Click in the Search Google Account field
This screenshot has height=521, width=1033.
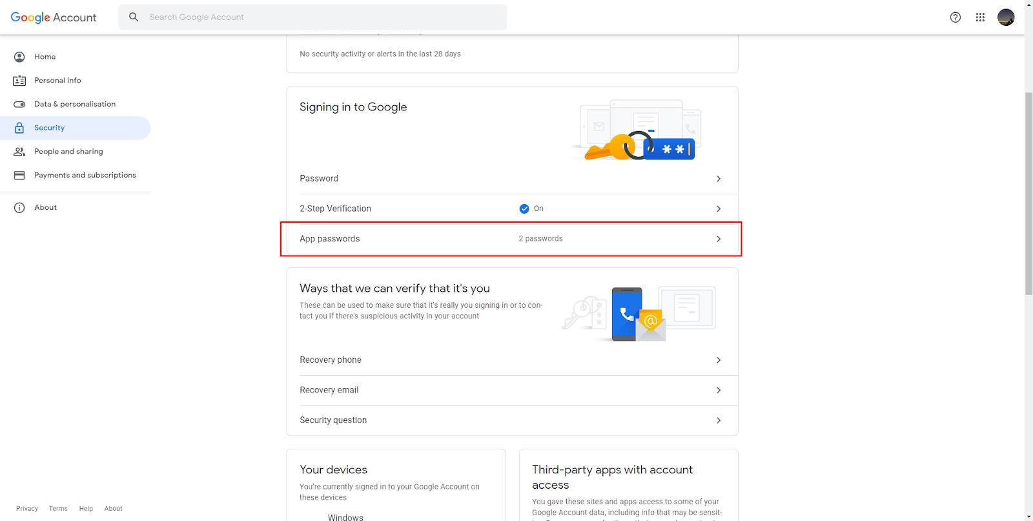[312, 17]
